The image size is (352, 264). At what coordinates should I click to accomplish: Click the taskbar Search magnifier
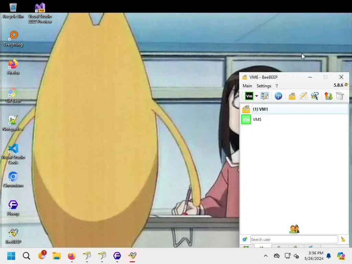(x=26, y=256)
